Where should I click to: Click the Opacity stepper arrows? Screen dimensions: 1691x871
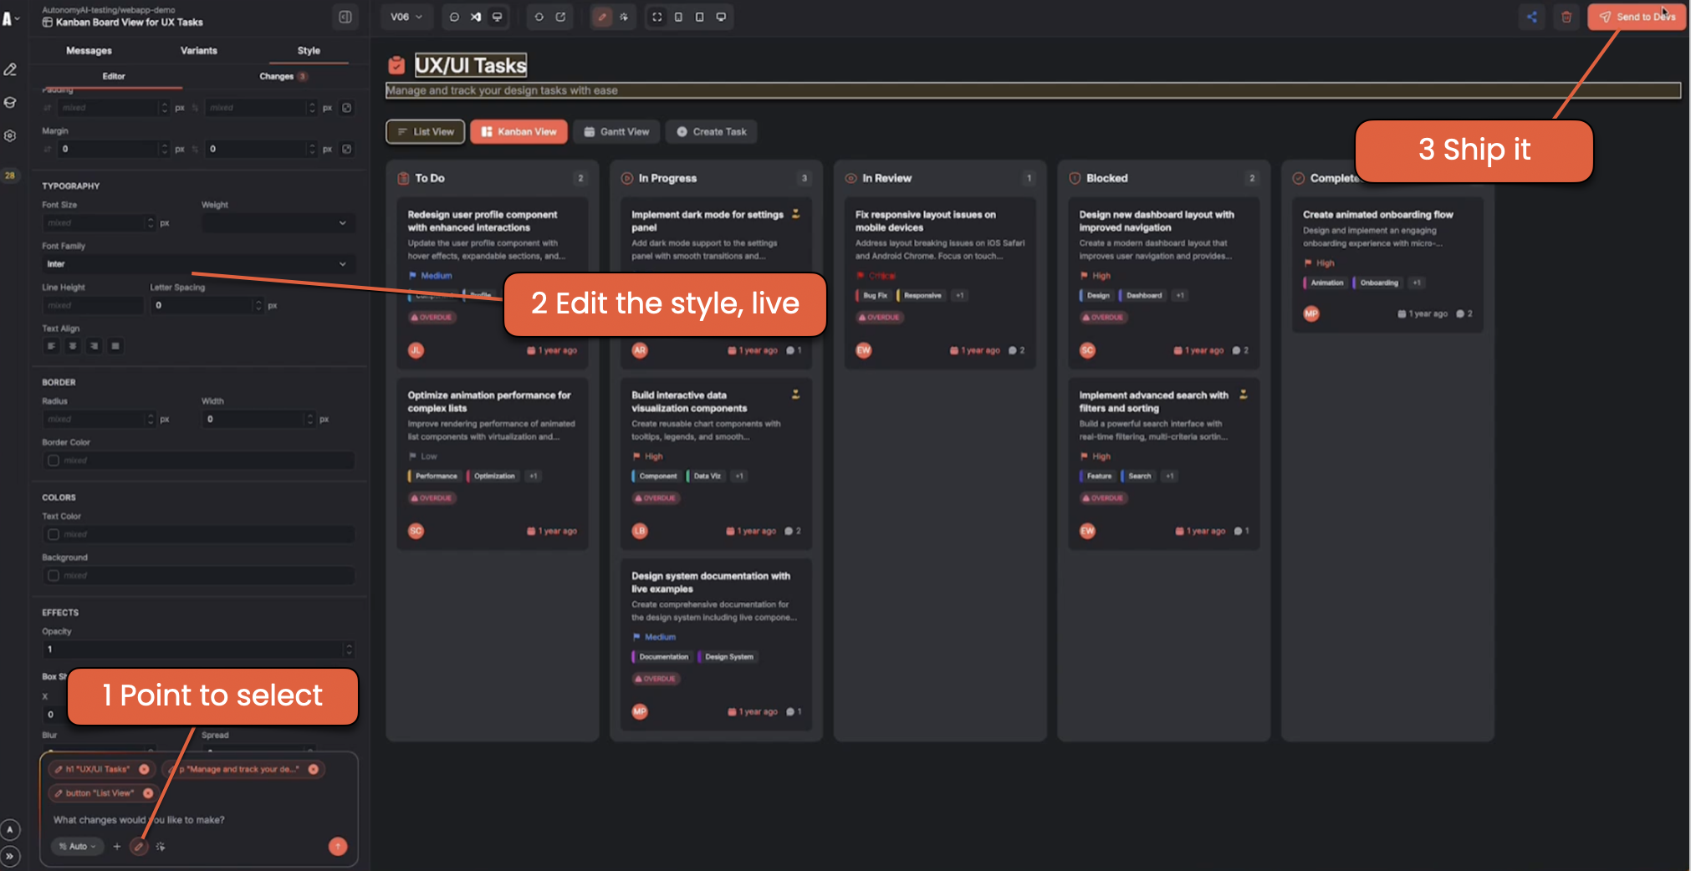click(349, 649)
